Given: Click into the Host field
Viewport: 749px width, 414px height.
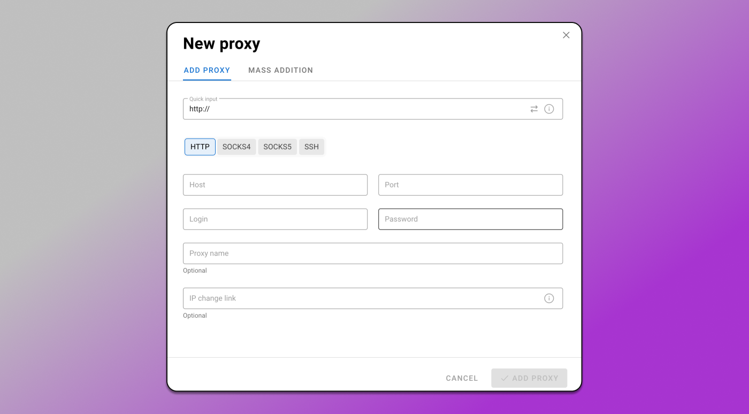Looking at the screenshot, I should click(x=275, y=185).
